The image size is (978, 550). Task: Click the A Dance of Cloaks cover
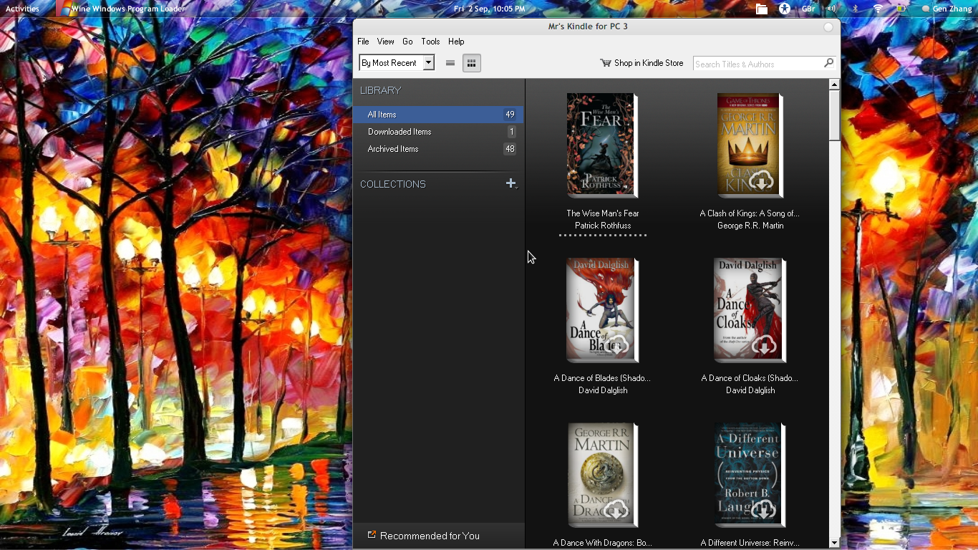coord(750,310)
